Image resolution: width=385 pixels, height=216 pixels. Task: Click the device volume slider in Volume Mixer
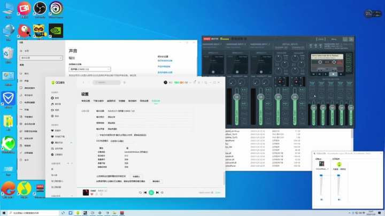coord(321,175)
